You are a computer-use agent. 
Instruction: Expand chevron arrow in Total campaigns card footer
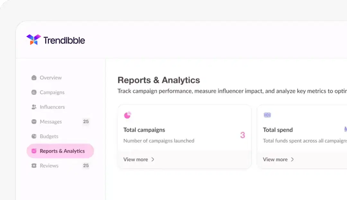click(153, 159)
